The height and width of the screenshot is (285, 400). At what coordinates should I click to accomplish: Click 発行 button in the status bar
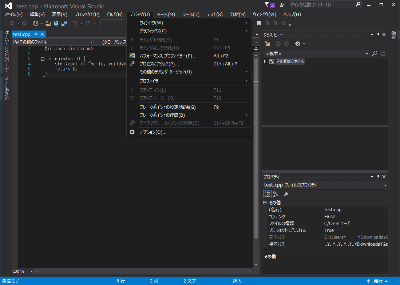(x=378, y=281)
